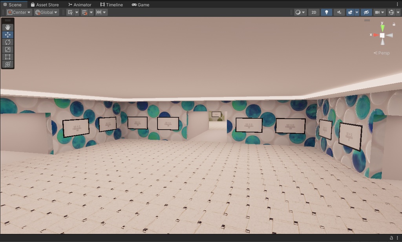Switch to the Animator tab
The width and height of the screenshot is (402, 242).
80,5
